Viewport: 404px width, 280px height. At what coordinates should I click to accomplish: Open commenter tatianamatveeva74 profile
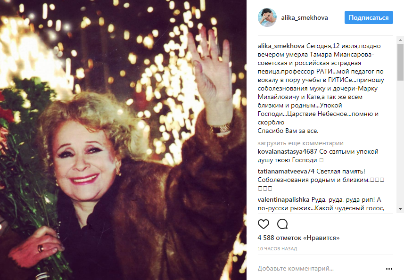[286, 171]
